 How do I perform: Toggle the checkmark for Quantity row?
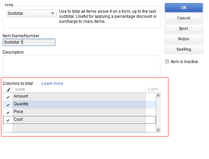[x=8, y=105]
